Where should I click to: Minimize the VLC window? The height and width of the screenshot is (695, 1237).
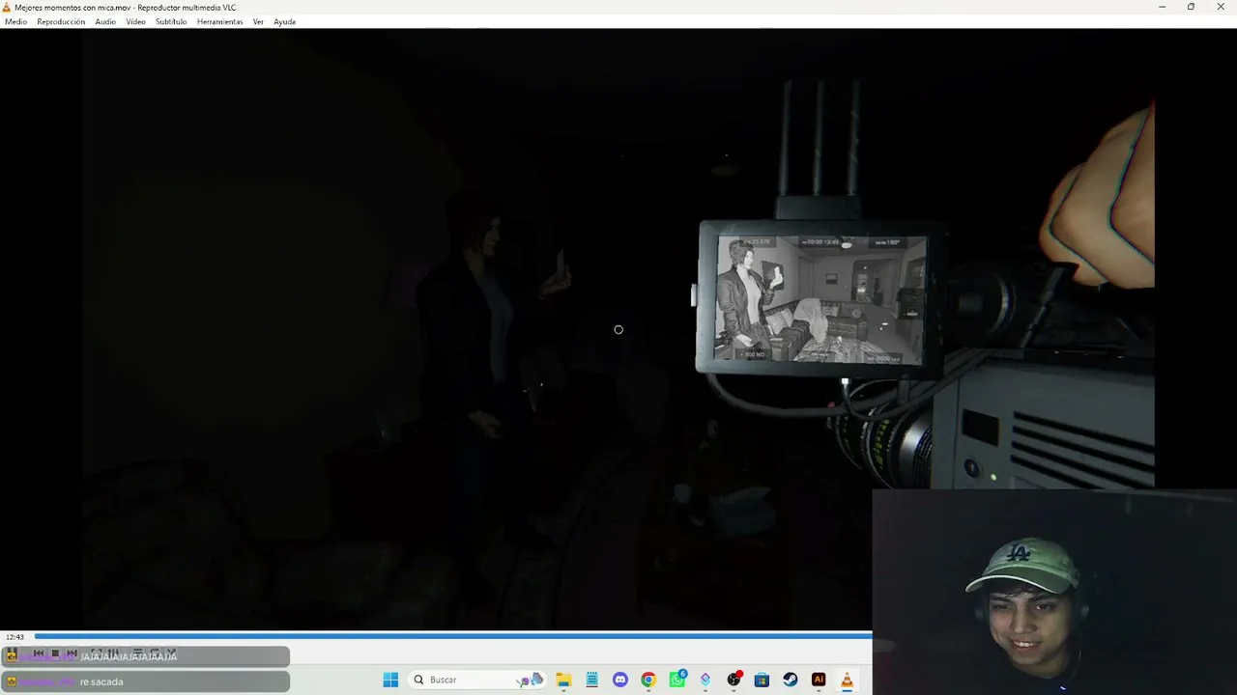click(1162, 7)
